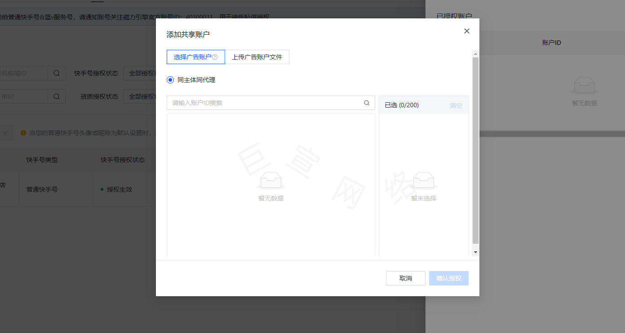Click the 账户ID column header

pyautogui.click(x=551, y=43)
